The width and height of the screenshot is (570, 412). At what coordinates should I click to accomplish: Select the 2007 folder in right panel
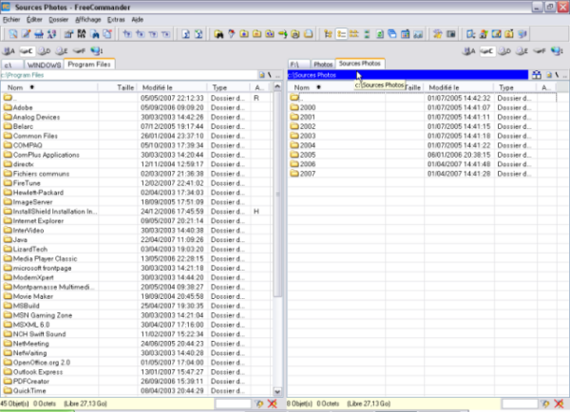[308, 174]
